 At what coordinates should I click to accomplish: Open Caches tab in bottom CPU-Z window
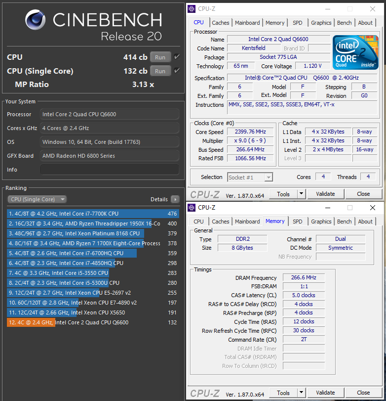[221, 222]
